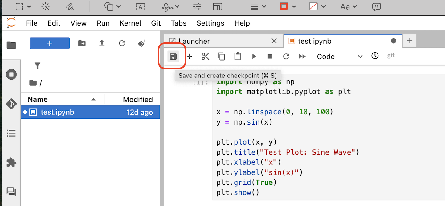Click the layout panel icon in markup bar
The width and height of the screenshot is (445, 206).
pyautogui.click(x=218, y=6)
